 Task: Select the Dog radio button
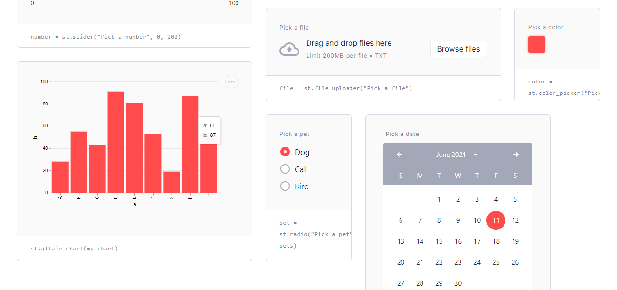point(285,152)
